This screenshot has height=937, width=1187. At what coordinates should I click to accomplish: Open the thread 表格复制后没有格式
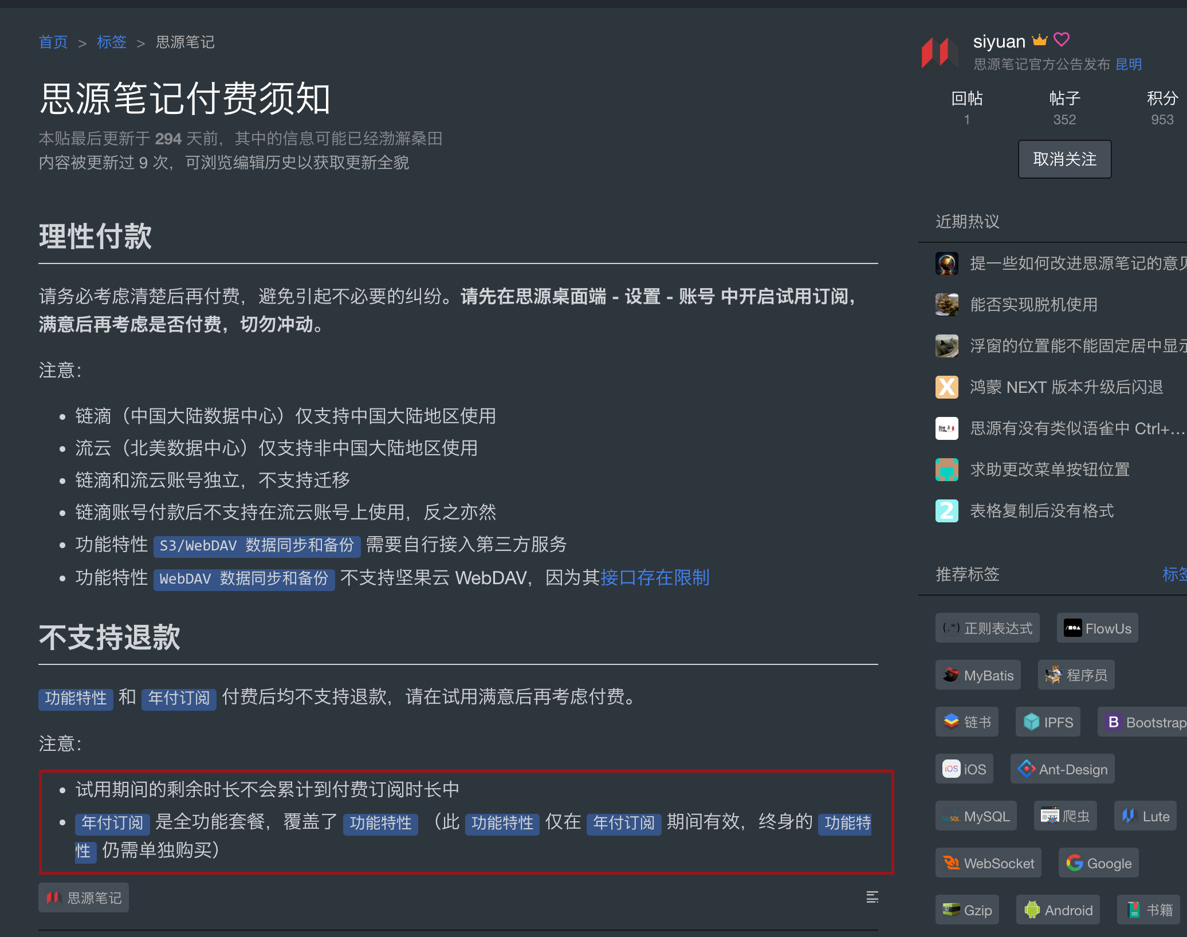(x=1041, y=511)
